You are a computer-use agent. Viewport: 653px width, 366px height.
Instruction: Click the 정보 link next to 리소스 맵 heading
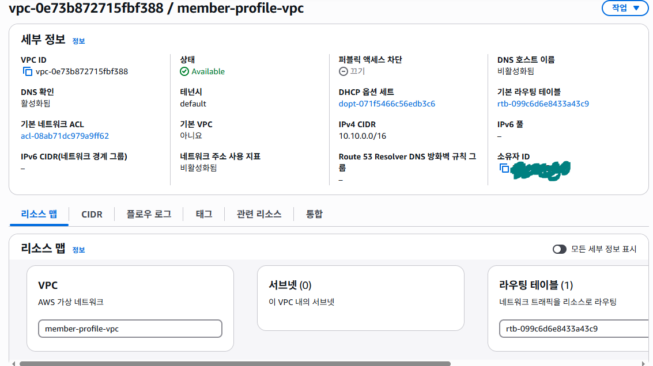[78, 250]
